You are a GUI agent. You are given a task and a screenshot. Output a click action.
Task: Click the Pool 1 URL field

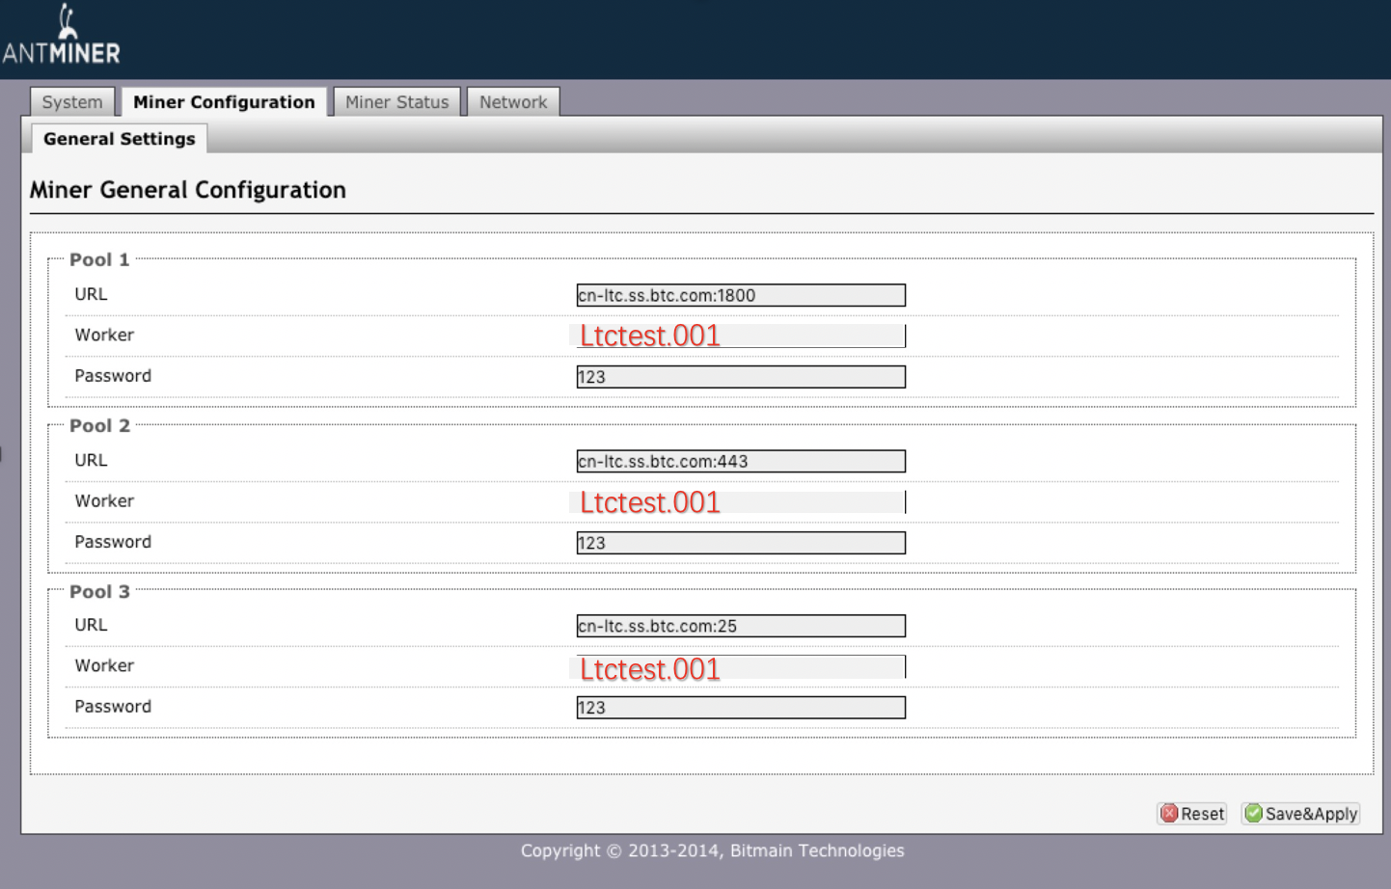click(x=740, y=295)
